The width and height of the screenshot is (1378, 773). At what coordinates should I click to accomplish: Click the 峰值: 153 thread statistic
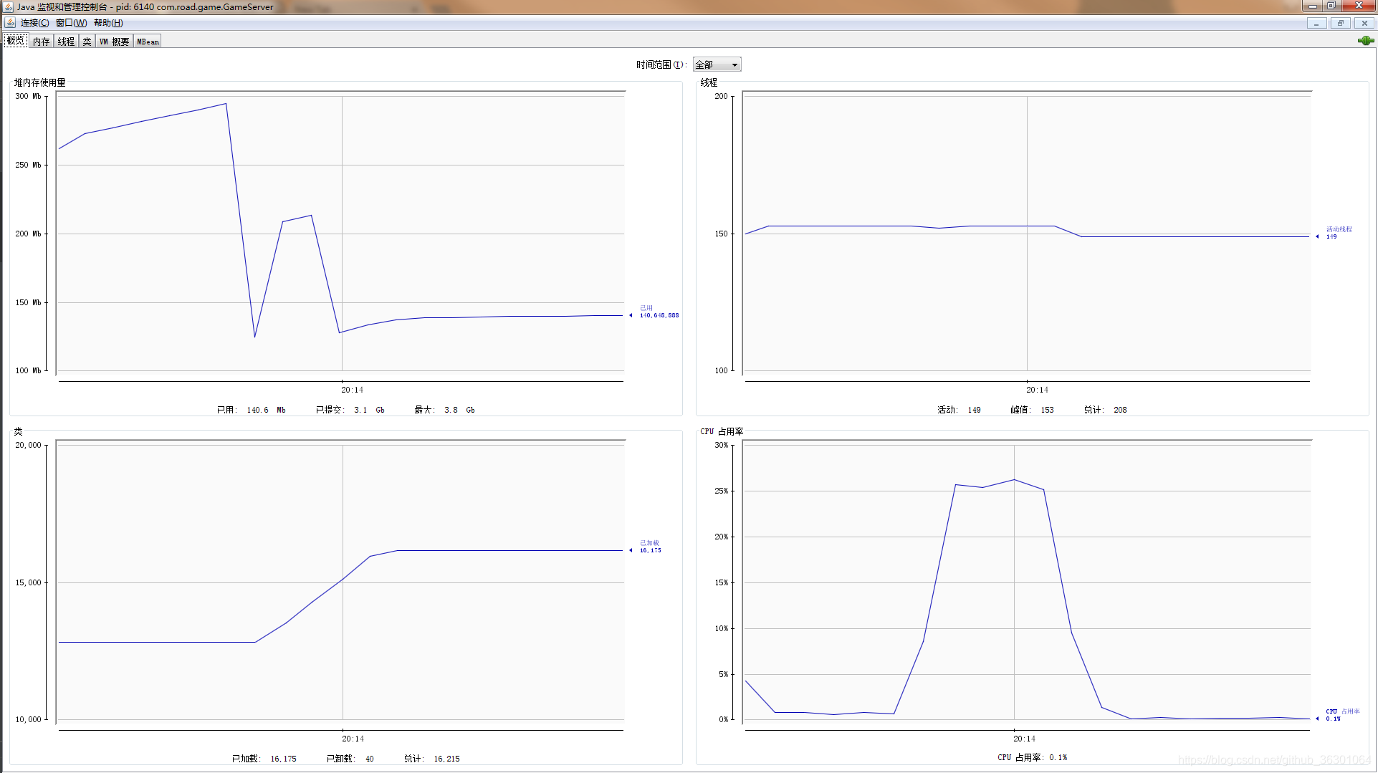coord(1033,410)
